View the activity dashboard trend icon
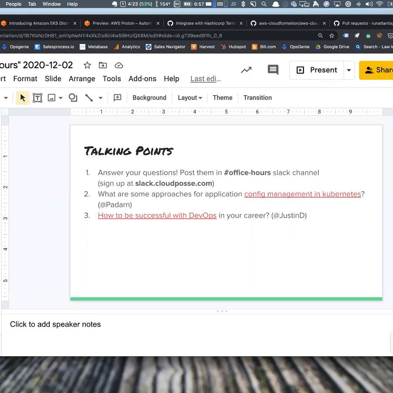This screenshot has width=393, height=393. pos(246,70)
